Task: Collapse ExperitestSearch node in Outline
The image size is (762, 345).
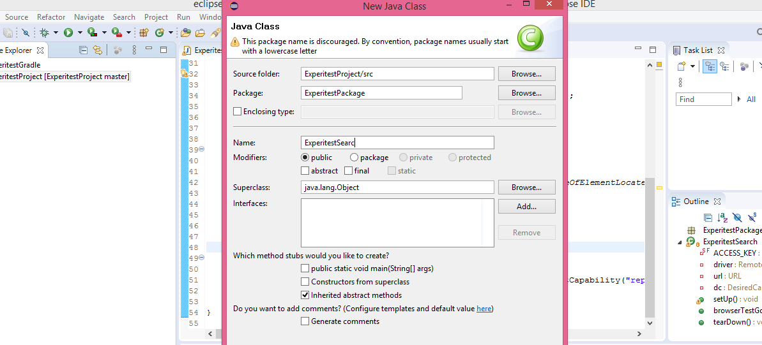Action: tap(680, 242)
